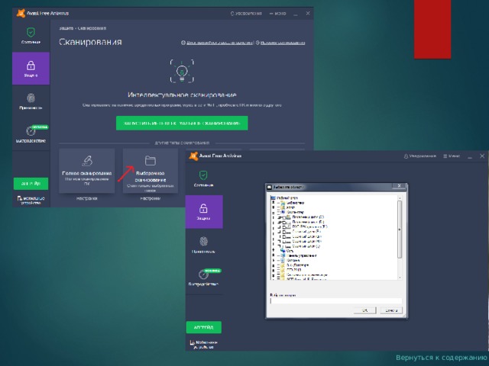Close the area selection dialog
The height and width of the screenshot is (366, 489).
click(x=399, y=186)
